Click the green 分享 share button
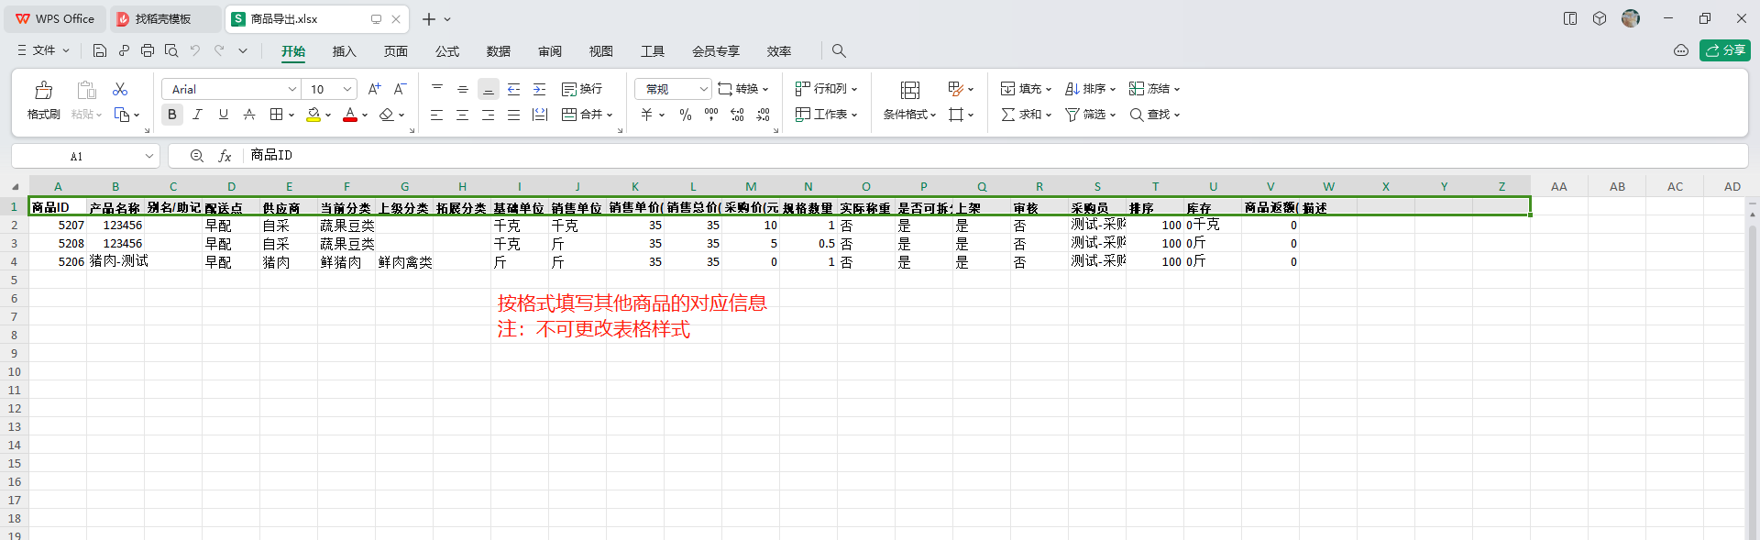This screenshot has height=540, width=1760. (x=1724, y=50)
